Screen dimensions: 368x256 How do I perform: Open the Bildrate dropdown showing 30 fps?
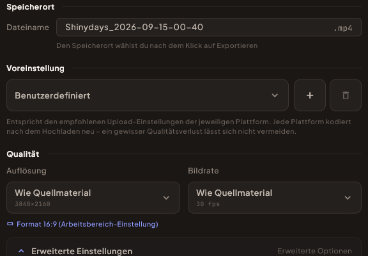click(x=275, y=198)
